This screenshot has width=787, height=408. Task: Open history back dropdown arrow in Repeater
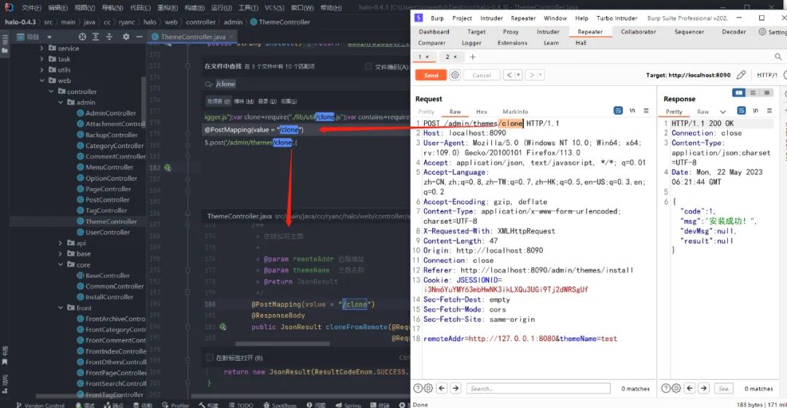pos(519,75)
